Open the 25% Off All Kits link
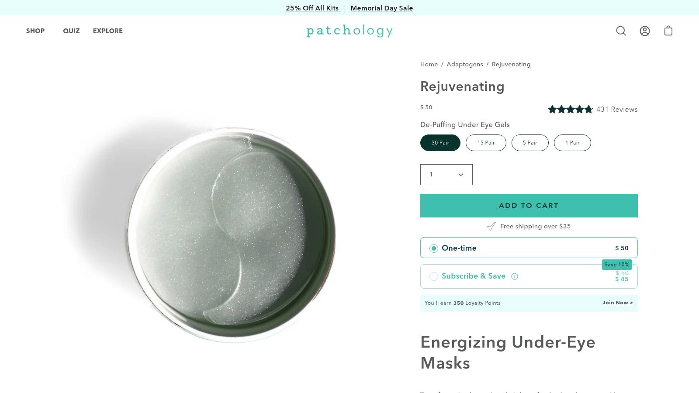Viewport: 699px width, 393px height. pos(313,8)
